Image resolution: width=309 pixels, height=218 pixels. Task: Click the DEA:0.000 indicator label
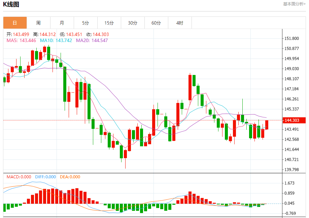pos(70,177)
